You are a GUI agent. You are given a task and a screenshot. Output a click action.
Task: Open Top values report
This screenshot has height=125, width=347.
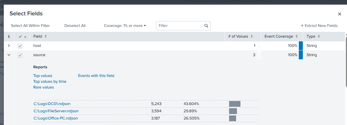[43, 76]
